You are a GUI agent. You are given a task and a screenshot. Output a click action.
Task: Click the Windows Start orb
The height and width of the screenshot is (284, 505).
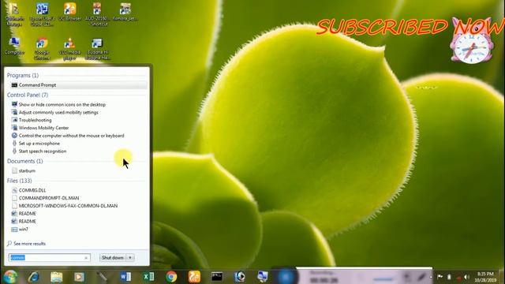coord(10,277)
